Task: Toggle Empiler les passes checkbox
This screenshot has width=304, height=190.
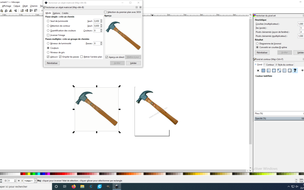Action: click(x=60, y=57)
